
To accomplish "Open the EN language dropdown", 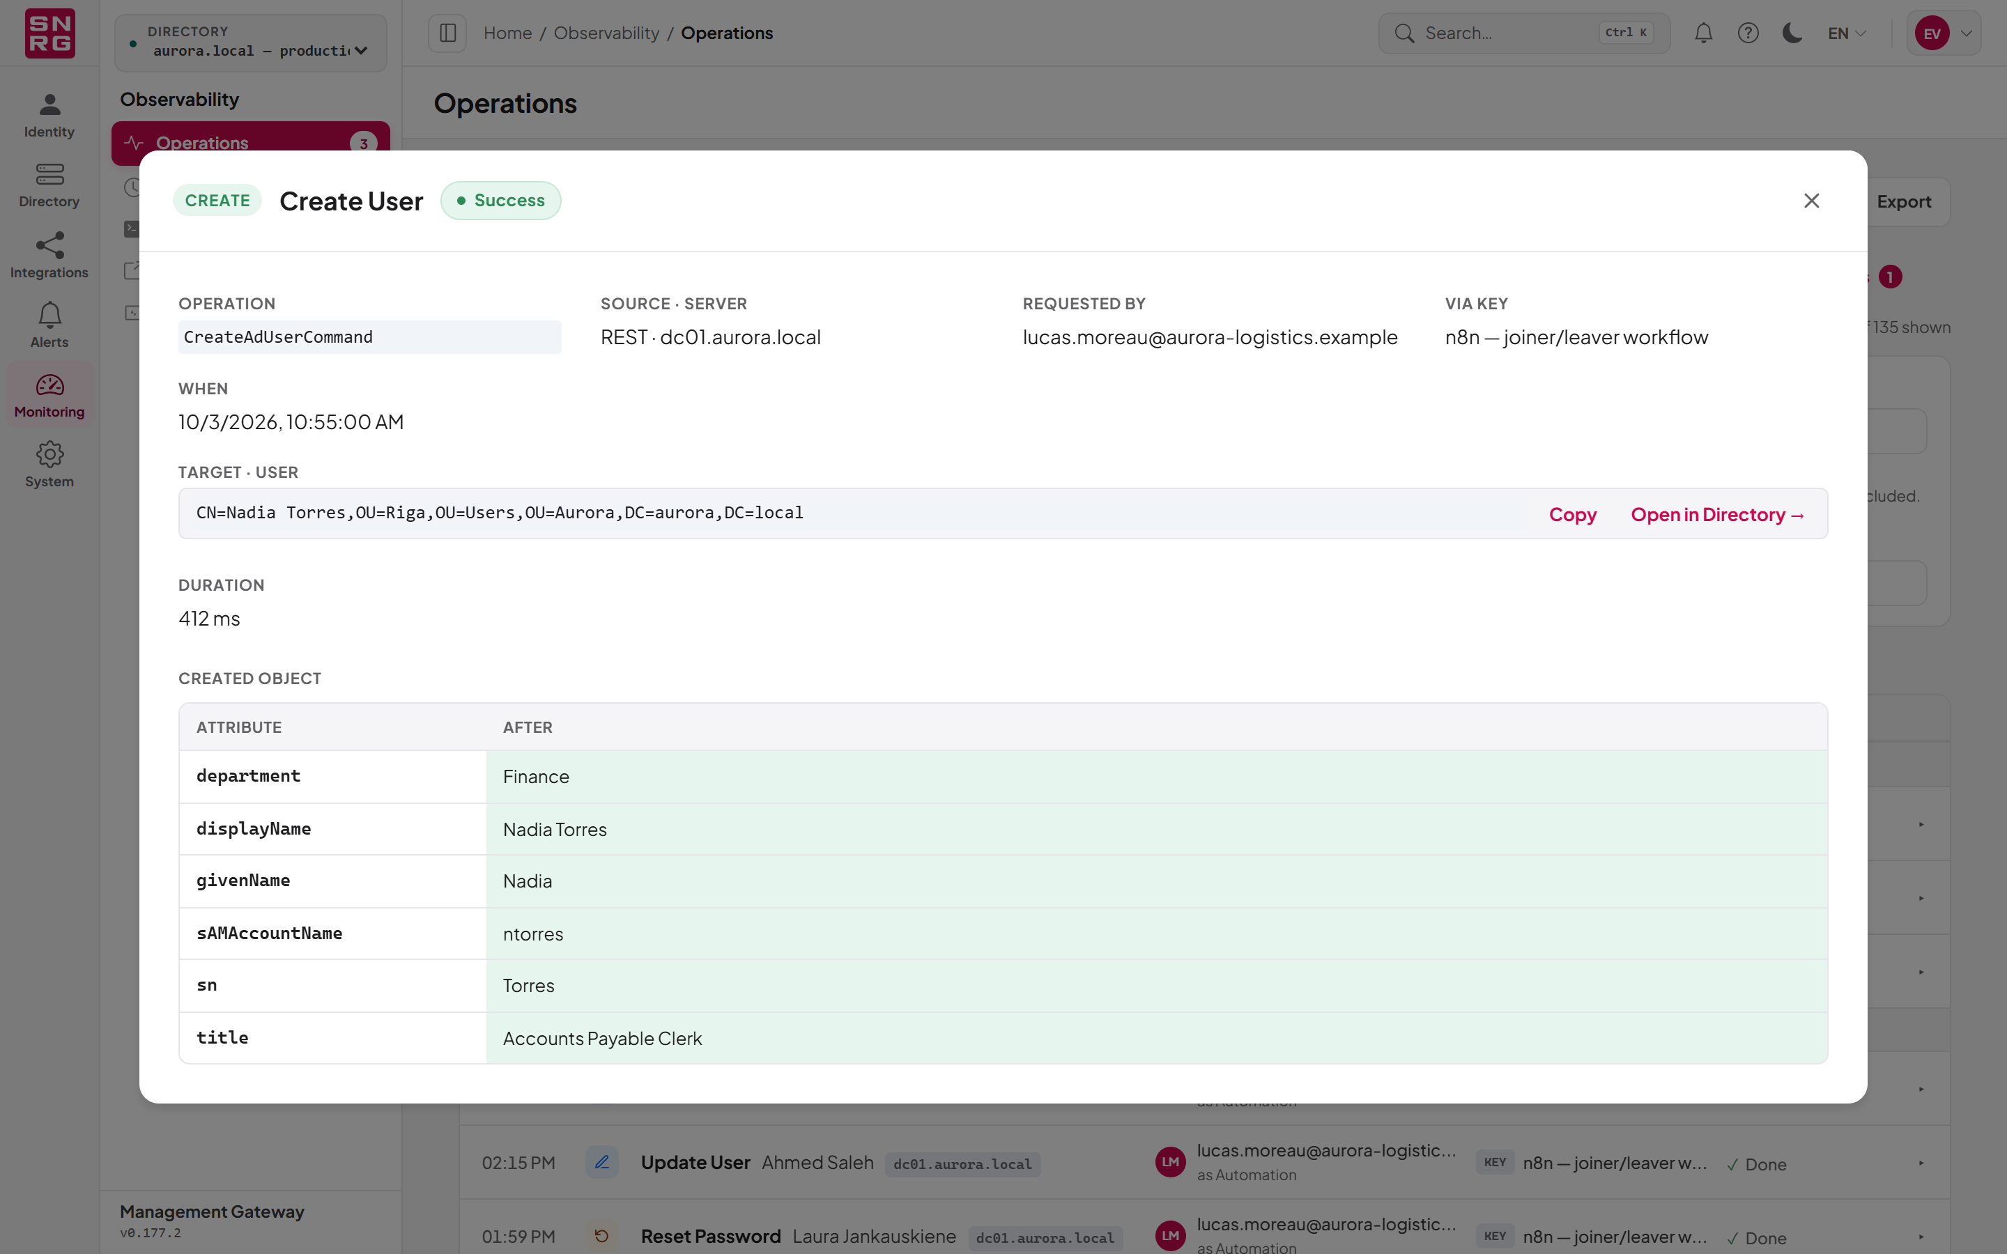I will click(1847, 33).
